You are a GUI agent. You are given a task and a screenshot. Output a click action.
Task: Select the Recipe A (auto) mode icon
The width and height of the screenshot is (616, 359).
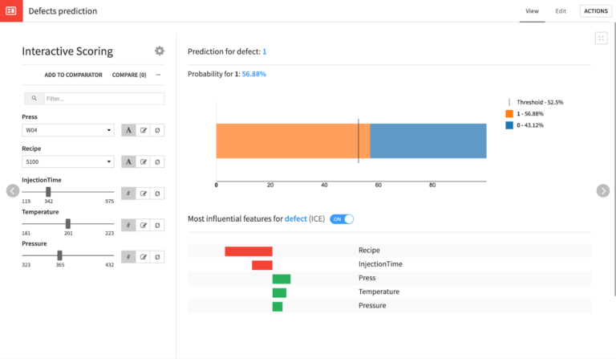point(128,161)
